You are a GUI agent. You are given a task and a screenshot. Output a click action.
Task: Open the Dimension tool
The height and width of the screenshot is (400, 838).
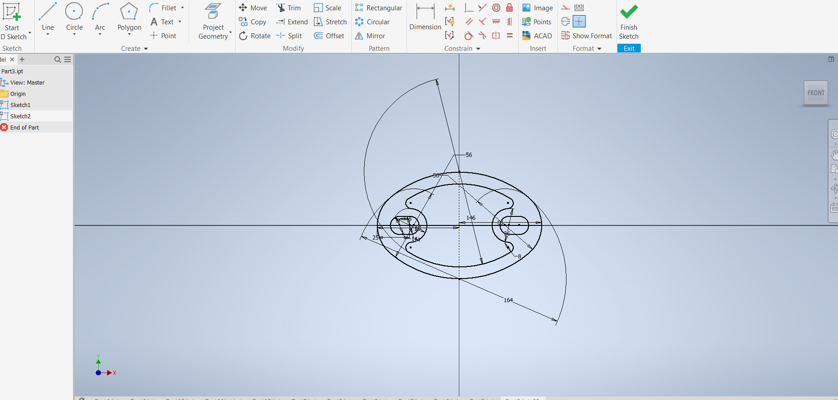tap(425, 18)
